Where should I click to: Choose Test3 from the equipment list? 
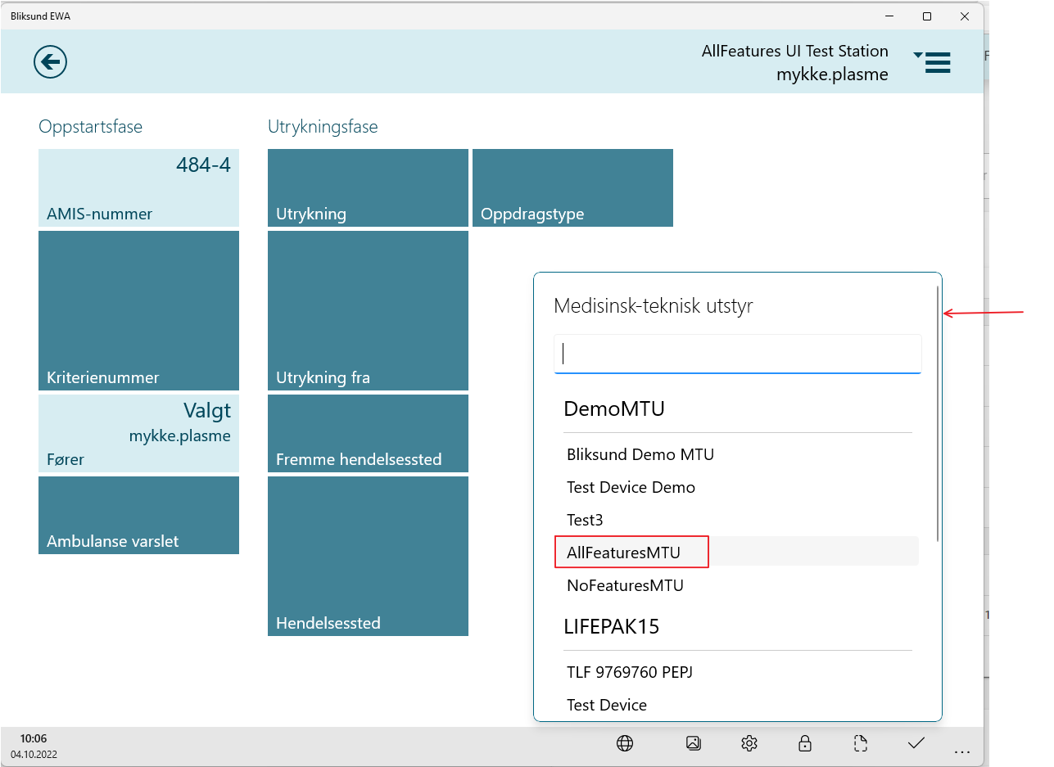tap(736, 520)
